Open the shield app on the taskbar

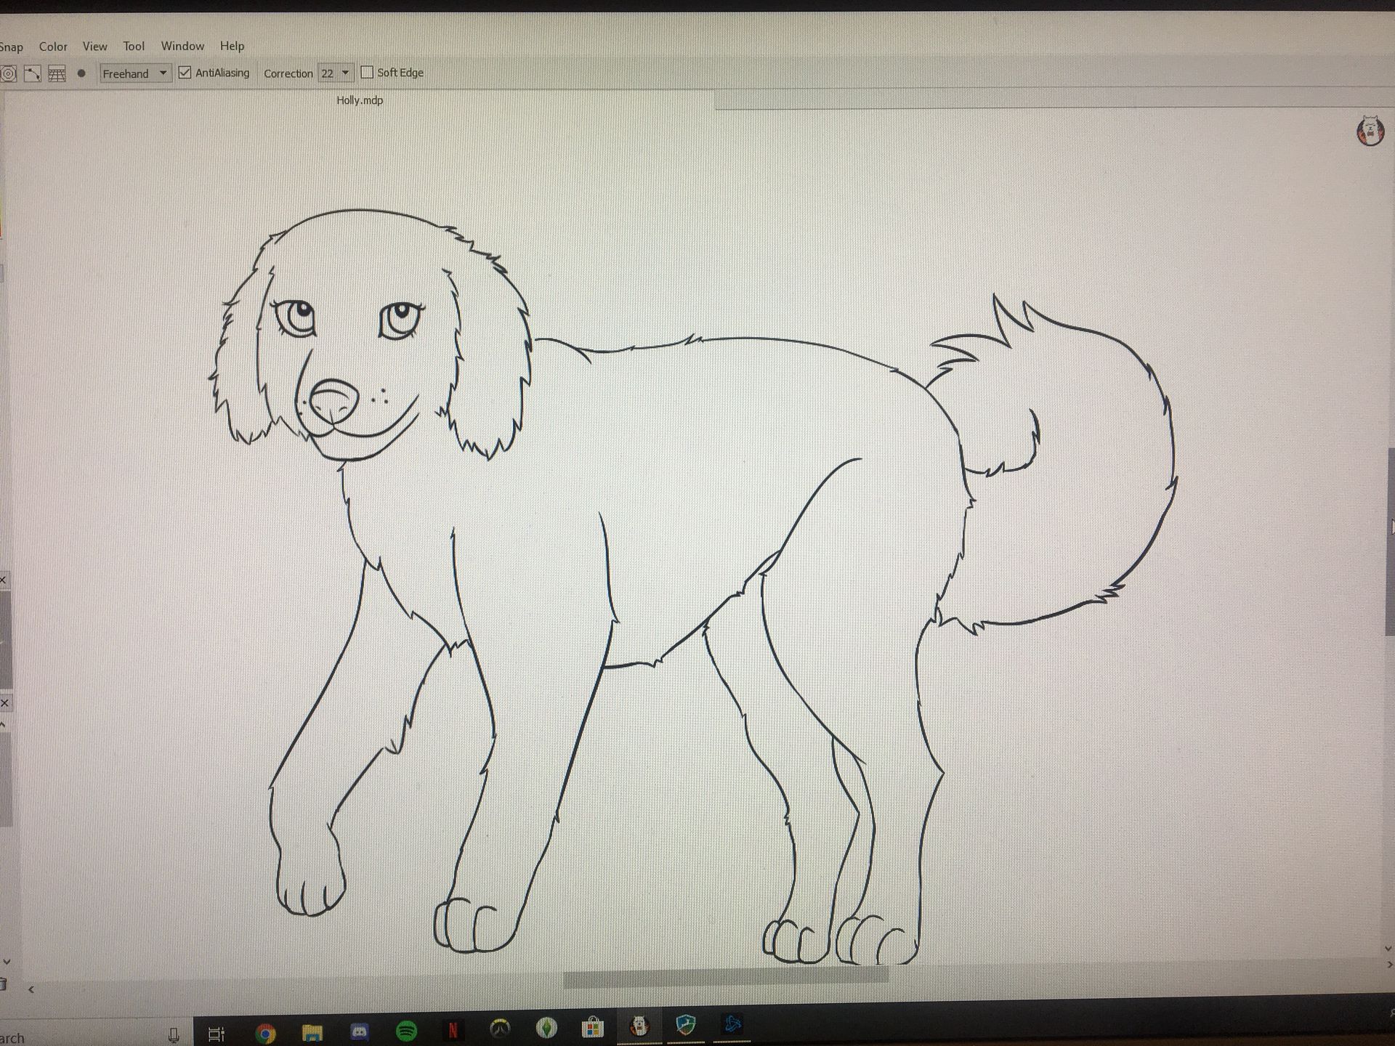pyautogui.click(x=686, y=1025)
